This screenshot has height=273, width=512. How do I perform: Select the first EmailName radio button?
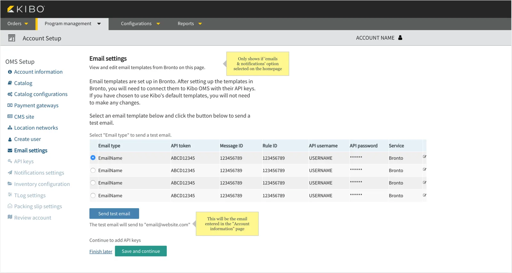(93, 158)
